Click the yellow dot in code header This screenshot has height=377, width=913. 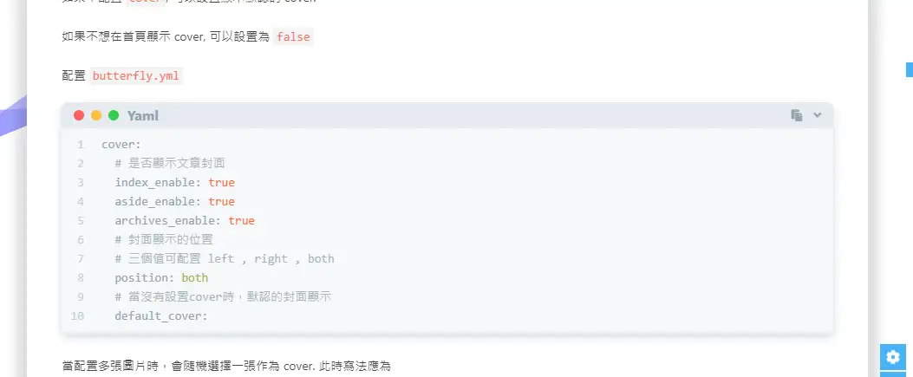click(96, 115)
